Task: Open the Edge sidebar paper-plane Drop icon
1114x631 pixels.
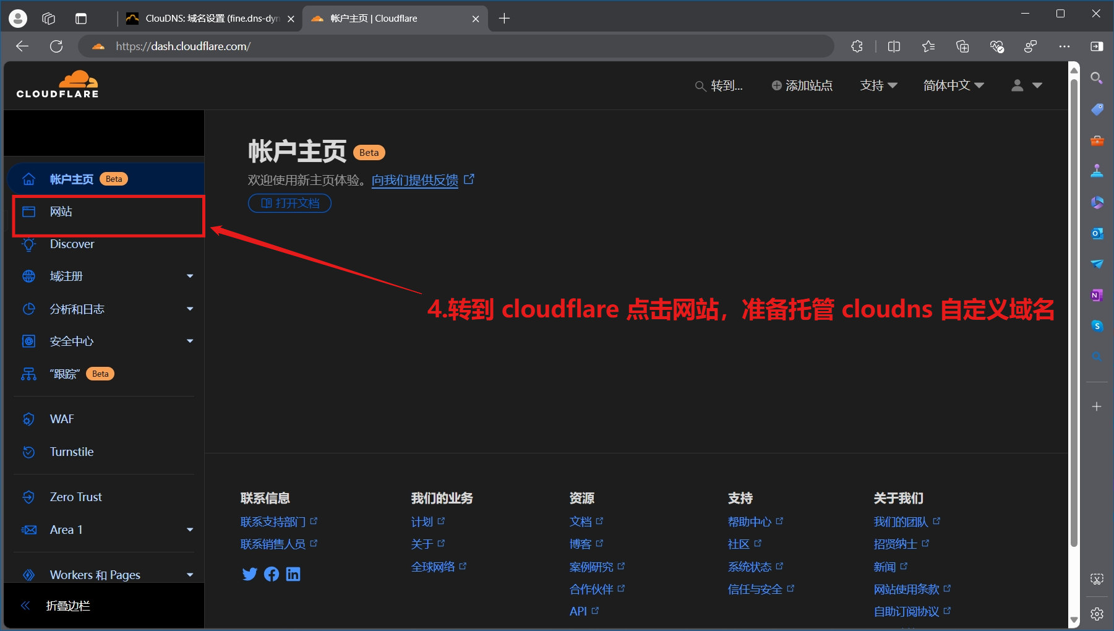Action: [1097, 264]
